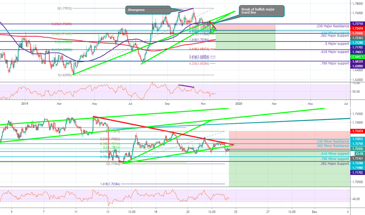Click the red 1.73474 price tag, lower chart
365x215 pixels.
(x=356, y=131)
